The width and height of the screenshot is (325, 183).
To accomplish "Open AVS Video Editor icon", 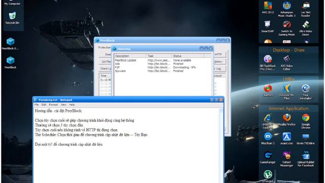I will 286,63.
